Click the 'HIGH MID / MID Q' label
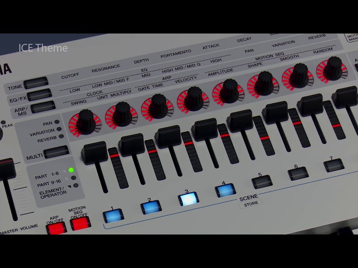Viewport: 358px width, 268px height. [181, 68]
